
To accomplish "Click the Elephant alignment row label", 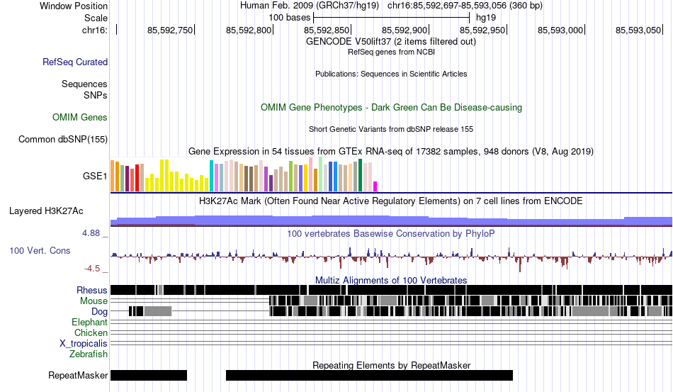I will pyautogui.click(x=89, y=322).
